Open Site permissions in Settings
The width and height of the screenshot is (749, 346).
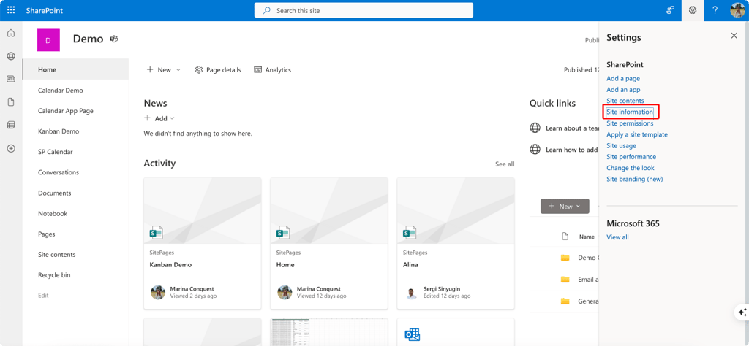tap(630, 123)
